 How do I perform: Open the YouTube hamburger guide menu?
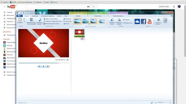click(x=5, y=7)
